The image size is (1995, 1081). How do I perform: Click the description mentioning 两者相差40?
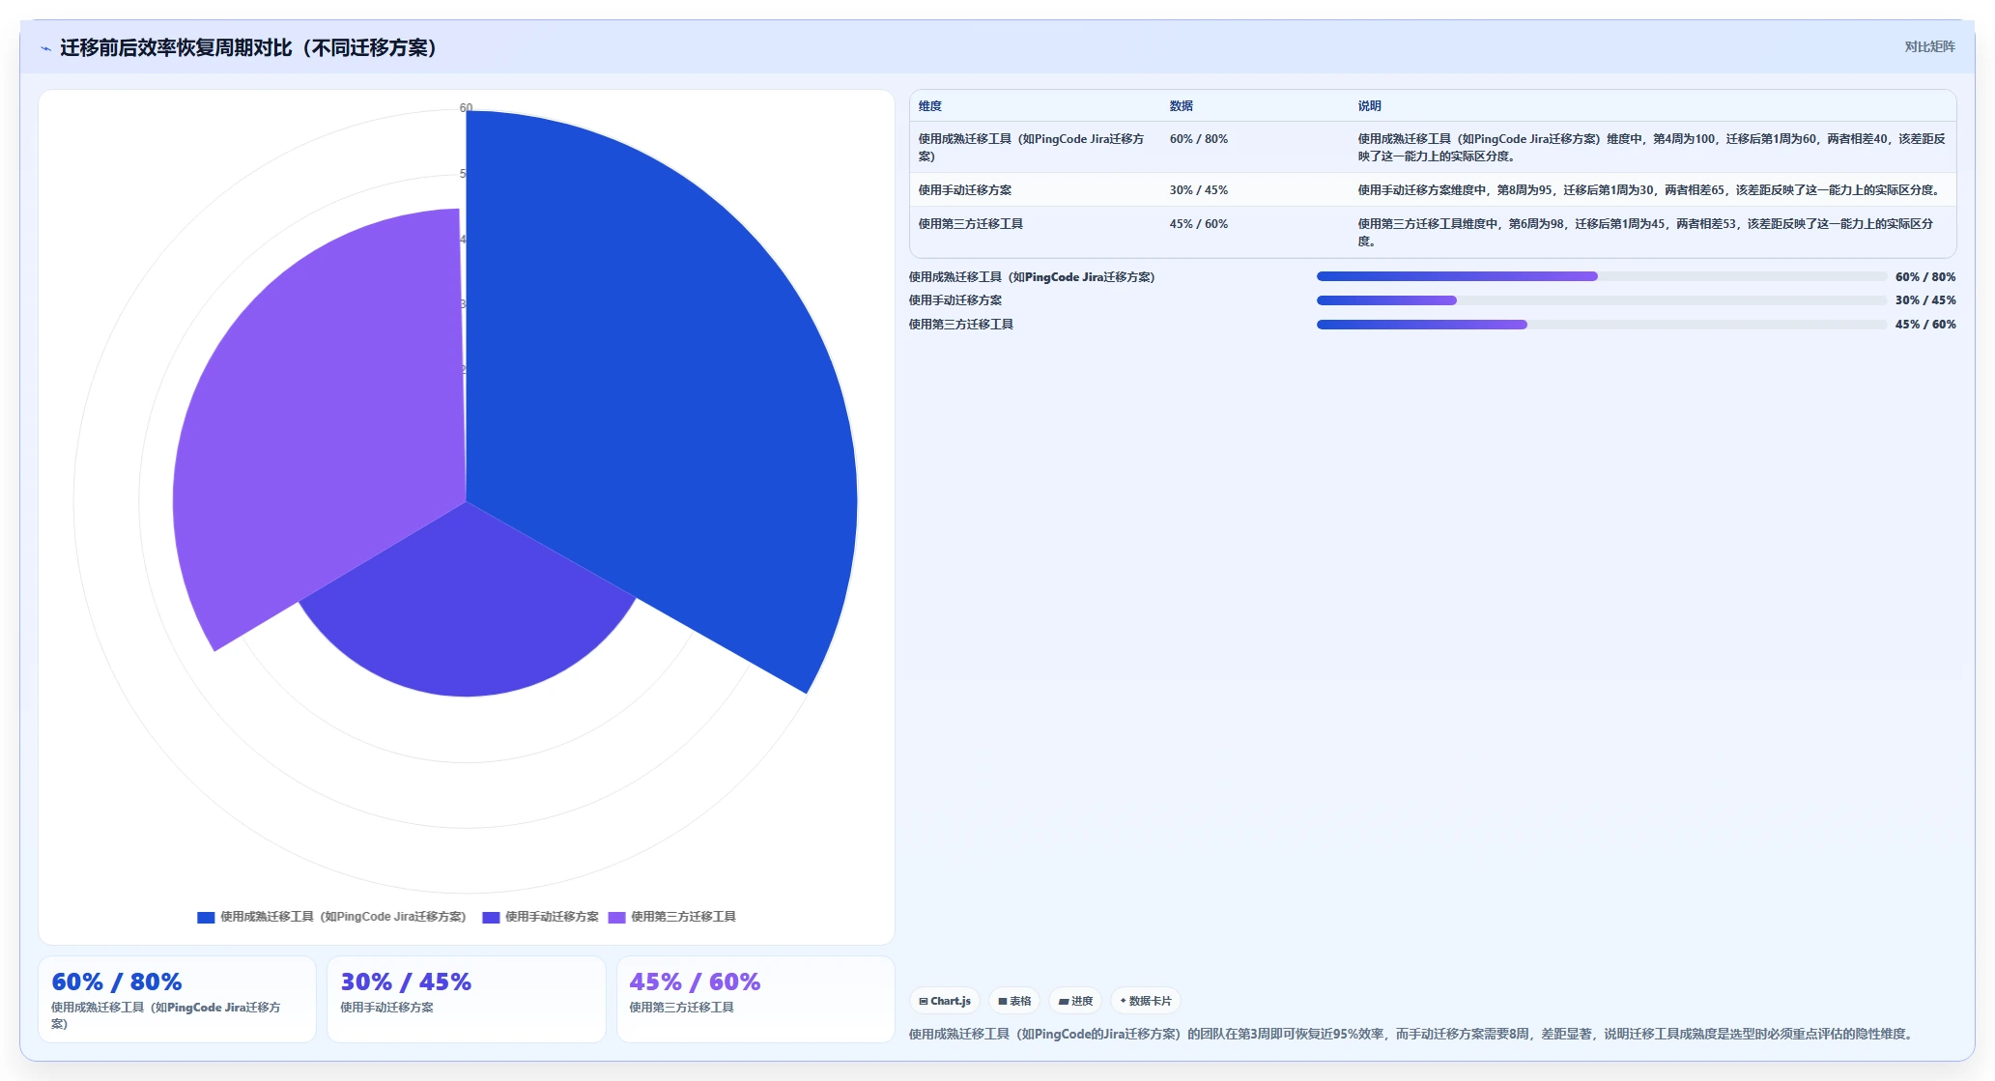pos(1651,148)
